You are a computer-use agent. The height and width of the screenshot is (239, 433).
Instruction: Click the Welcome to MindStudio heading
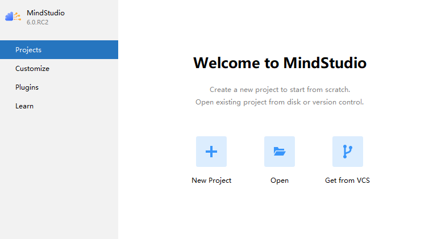(x=280, y=63)
